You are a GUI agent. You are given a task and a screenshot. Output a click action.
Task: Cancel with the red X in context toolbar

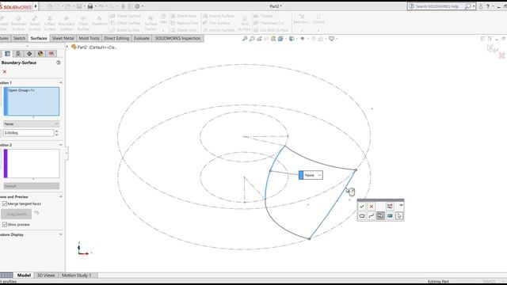click(x=372, y=207)
